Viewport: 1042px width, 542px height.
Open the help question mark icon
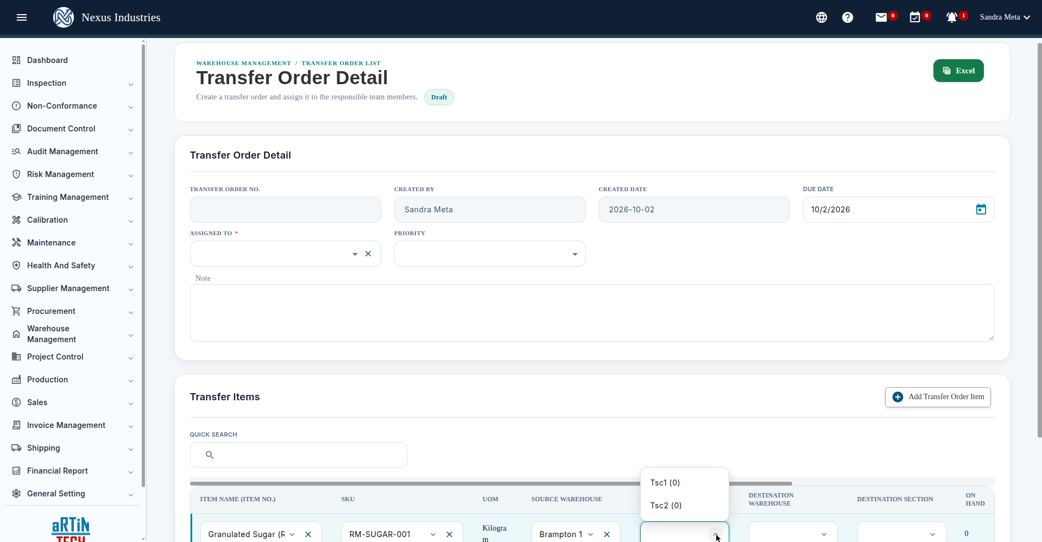coord(848,17)
